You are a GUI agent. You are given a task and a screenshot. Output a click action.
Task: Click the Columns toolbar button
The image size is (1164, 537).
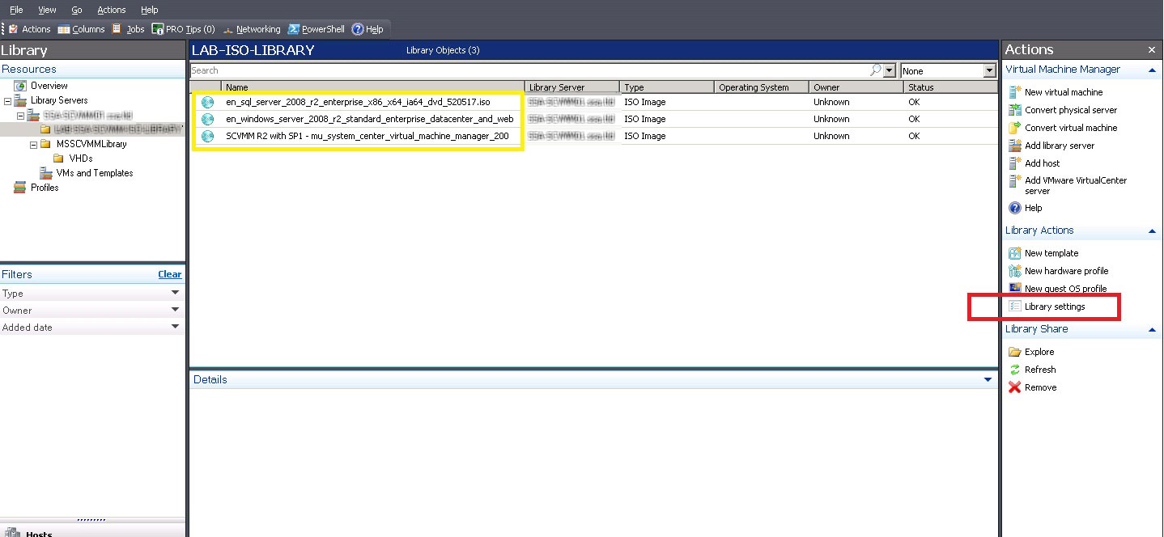tap(81, 29)
